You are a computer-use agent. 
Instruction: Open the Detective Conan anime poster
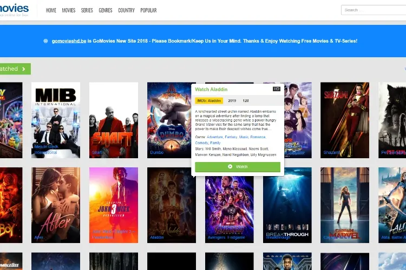pos(298,120)
